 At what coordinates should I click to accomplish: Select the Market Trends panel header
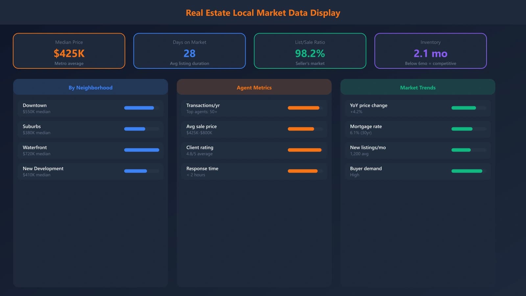(x=418, y=87)
